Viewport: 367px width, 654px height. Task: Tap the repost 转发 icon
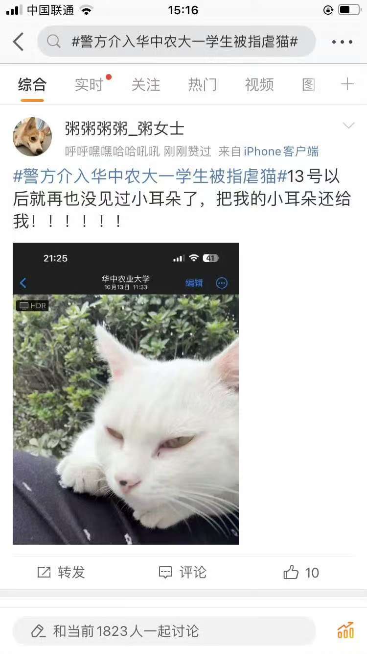[44, 572]
